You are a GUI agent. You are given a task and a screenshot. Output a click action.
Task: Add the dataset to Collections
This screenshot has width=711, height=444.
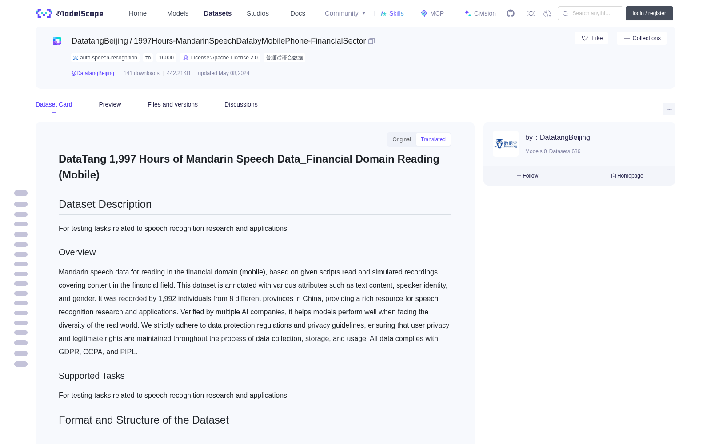[642, 38]
